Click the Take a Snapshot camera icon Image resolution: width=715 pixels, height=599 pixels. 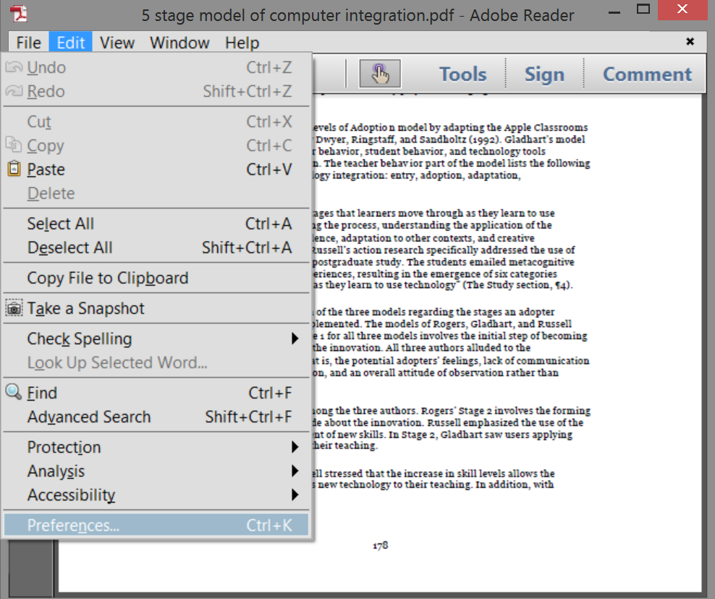(14, 308)
